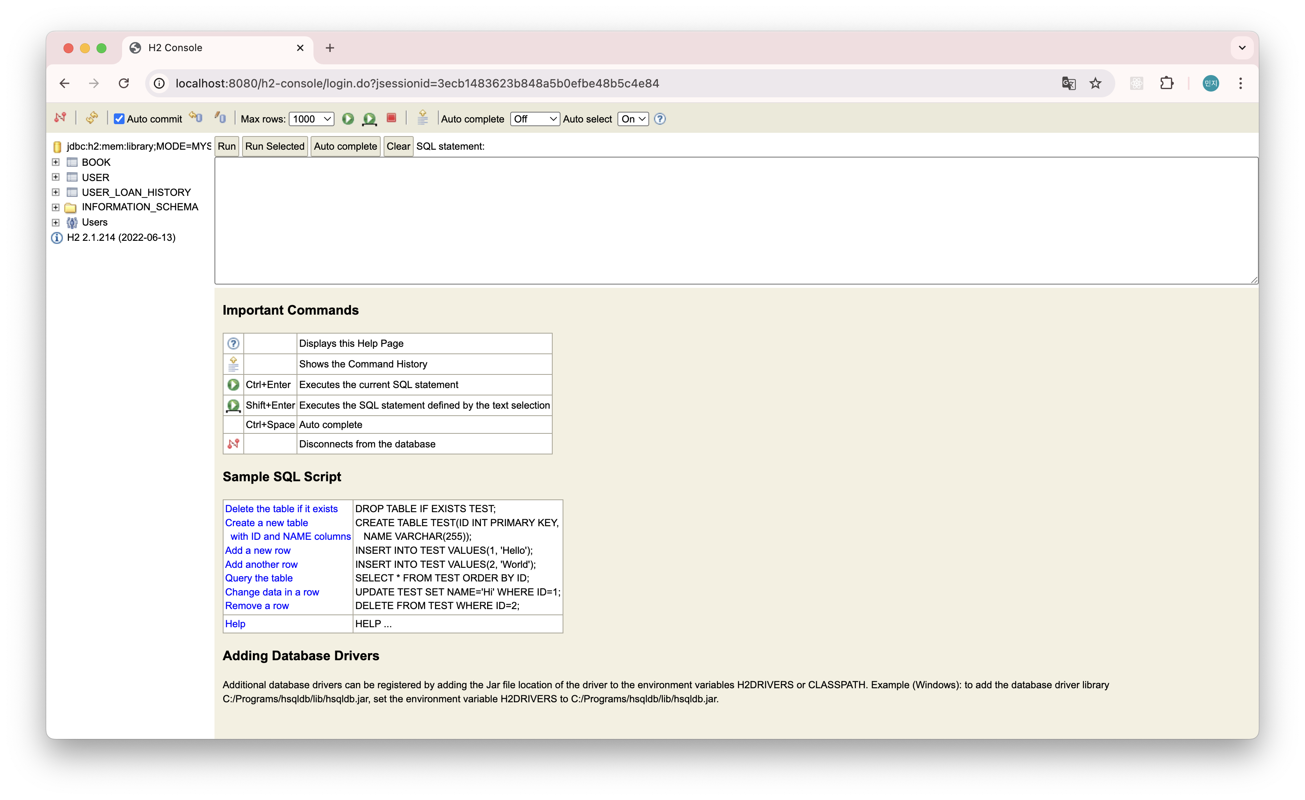The image size is (1305, 800).
Task: Open the Command History toolbar icon
Action: (x=423, y=118)
